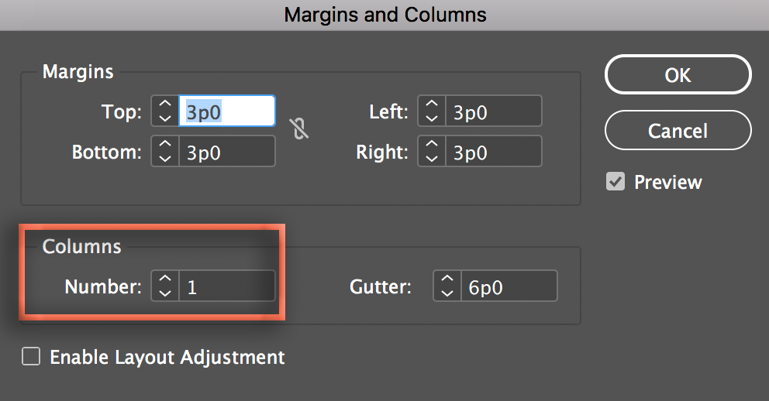Focus the Left margin text field

coord(493,111)
